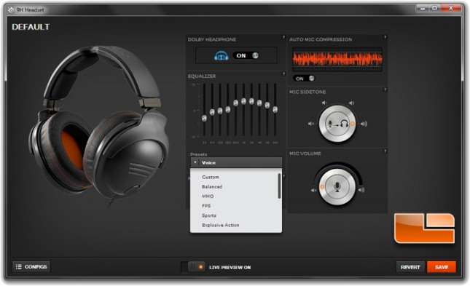Screen dimensions: 470x286
Task: Select the Balanced preset
Action: (x=211, y=186)
